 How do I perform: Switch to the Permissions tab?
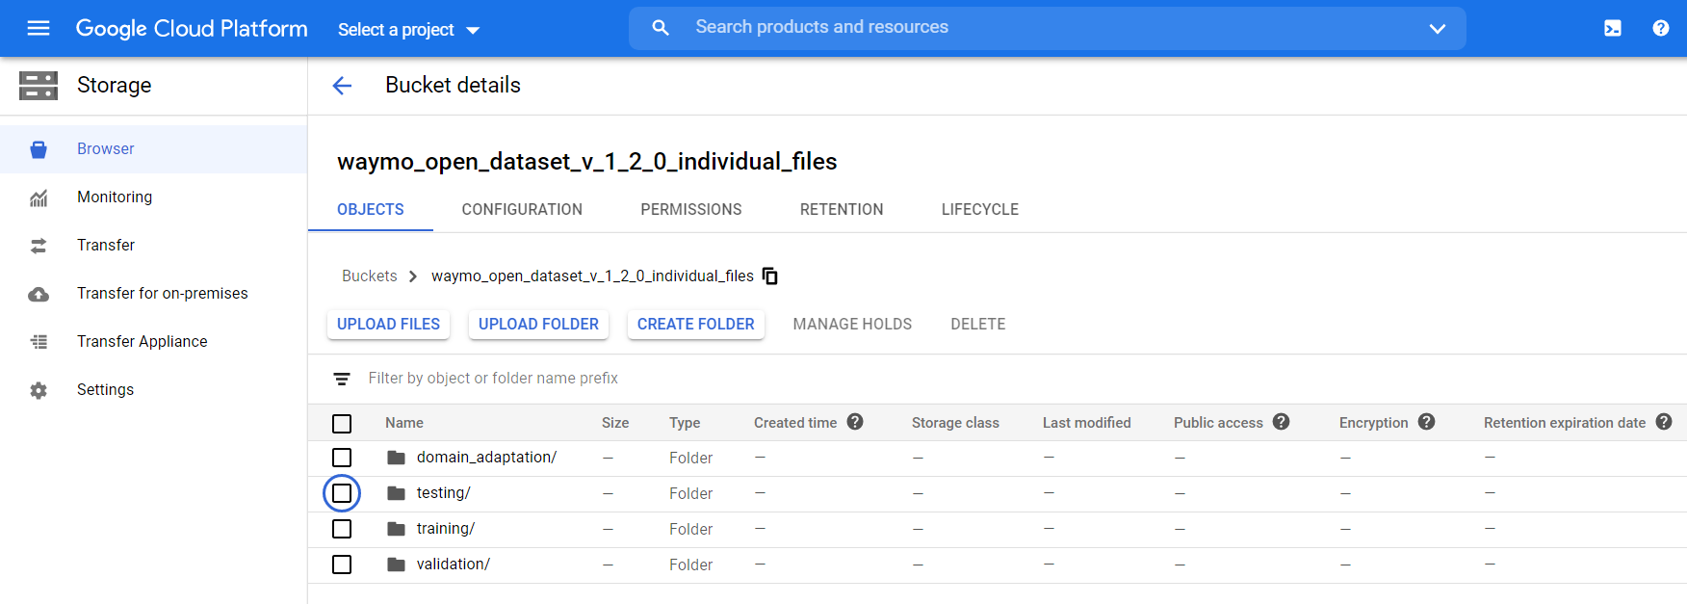click(x=690, y=209)
